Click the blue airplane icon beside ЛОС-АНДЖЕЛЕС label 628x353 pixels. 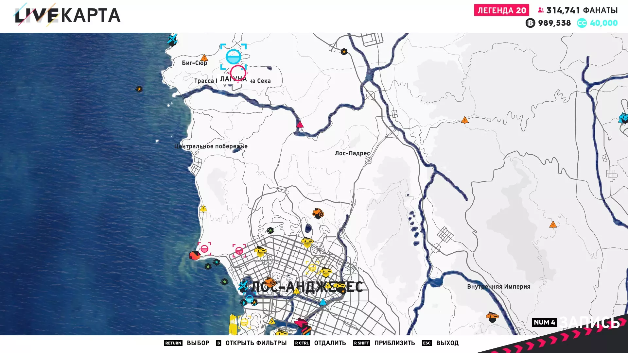click(243, 286)
